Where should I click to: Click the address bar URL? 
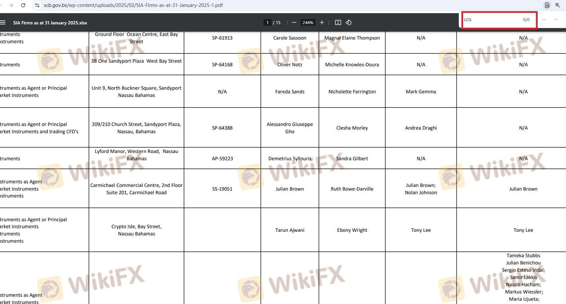(133, 5)
